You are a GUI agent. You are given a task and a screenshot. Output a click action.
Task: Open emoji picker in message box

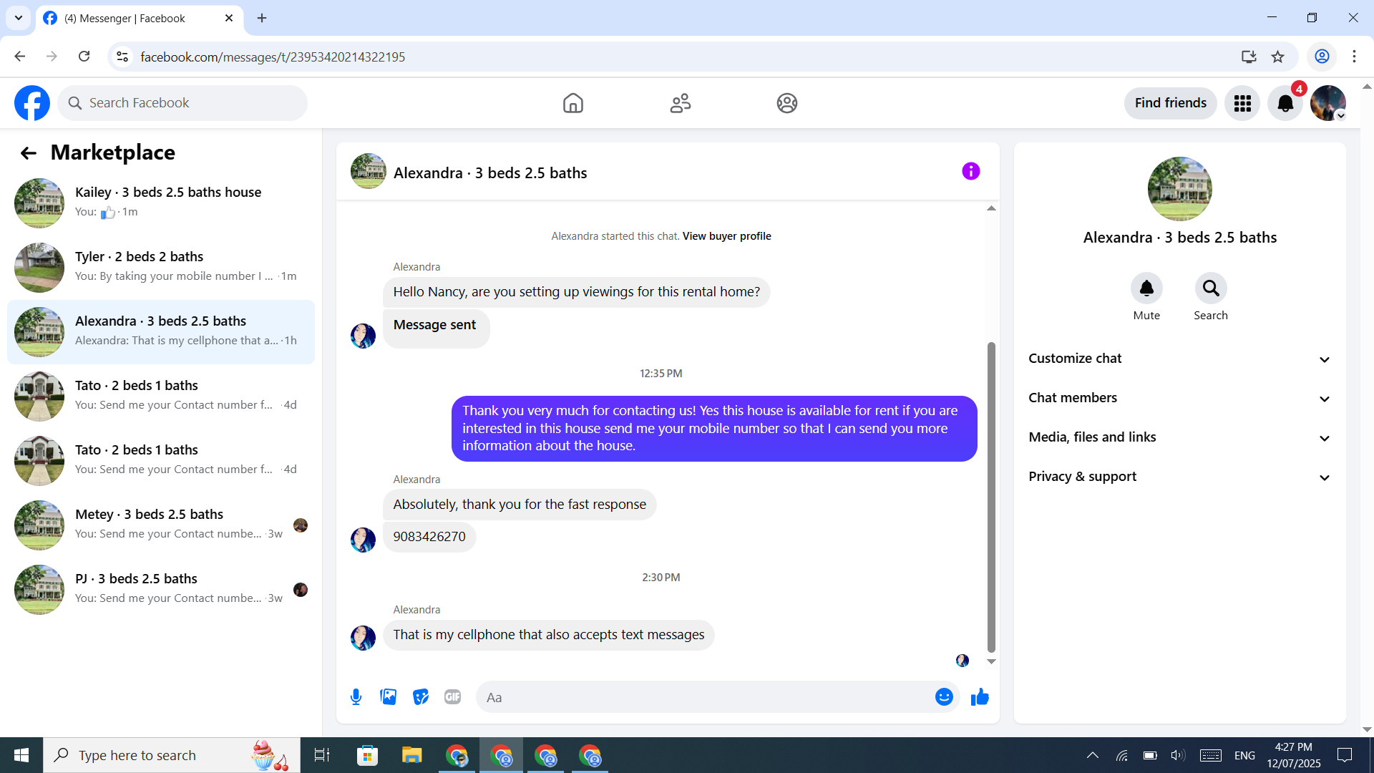944,697
